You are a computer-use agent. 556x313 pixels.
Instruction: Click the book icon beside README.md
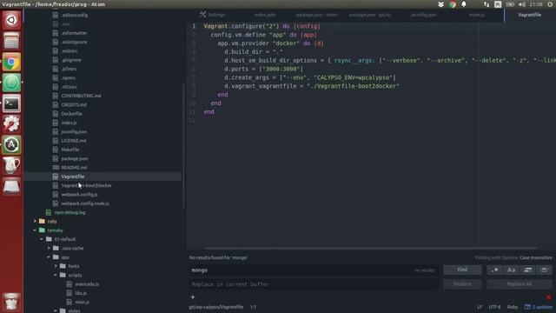coord(56,168)
